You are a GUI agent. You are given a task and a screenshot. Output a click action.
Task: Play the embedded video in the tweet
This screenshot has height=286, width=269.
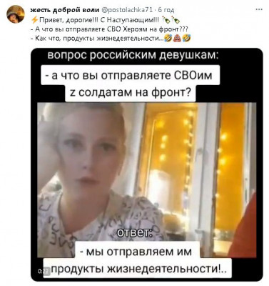pyautogui.click(x=147, y=164)
